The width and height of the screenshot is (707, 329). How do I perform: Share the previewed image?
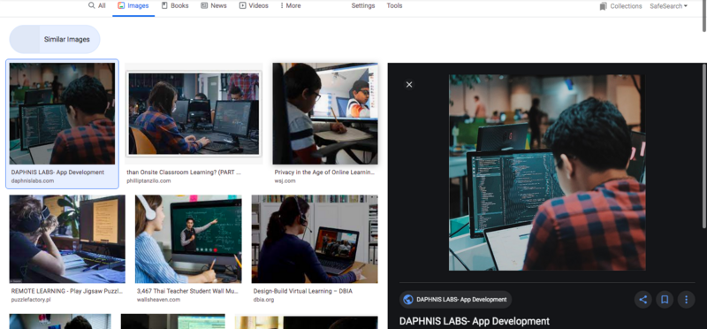pos(643,299)
